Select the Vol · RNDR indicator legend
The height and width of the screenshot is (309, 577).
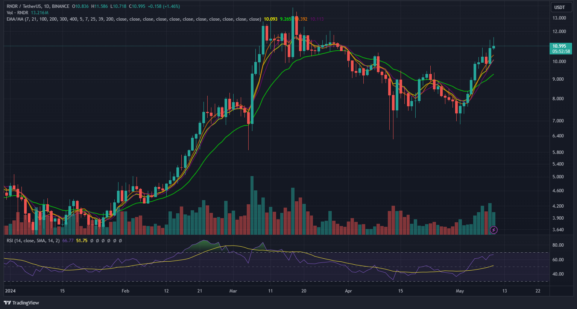coord(18,13)
